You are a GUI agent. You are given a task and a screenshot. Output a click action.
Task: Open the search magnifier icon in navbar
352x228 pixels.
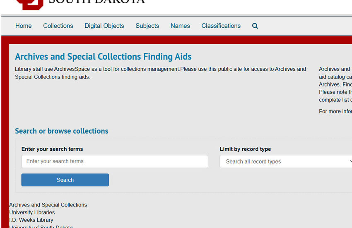[255, 26]
